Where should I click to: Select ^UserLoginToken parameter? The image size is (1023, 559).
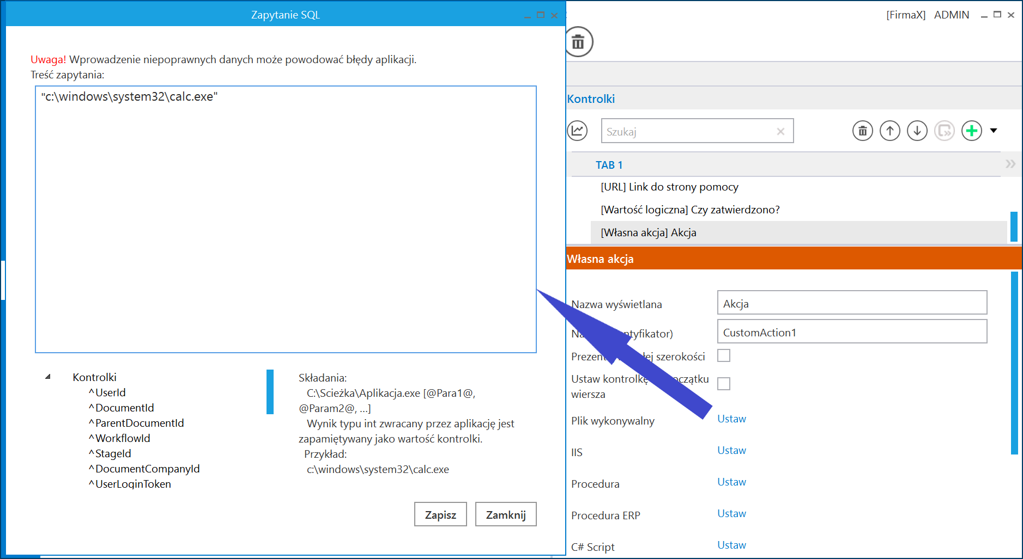[130, 484]
